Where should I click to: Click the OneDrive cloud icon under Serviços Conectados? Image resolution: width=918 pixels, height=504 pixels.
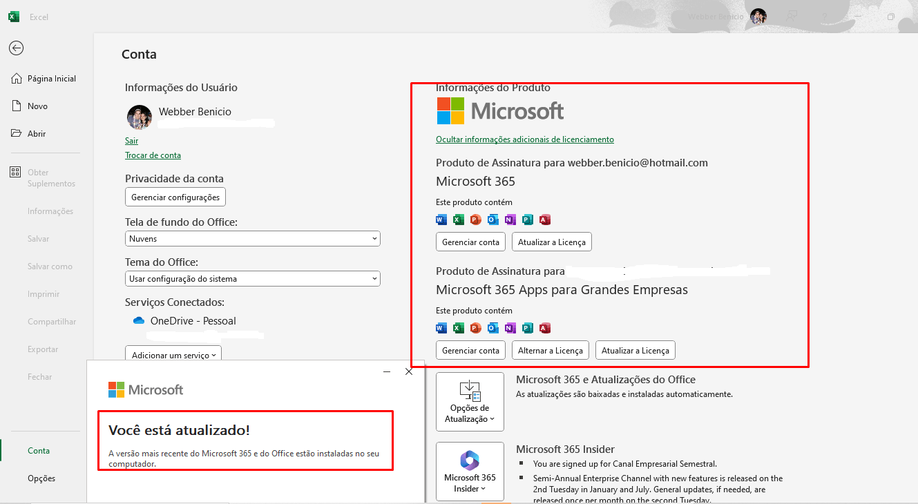(139, 321)
